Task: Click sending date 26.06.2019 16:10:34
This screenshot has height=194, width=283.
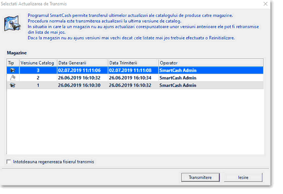Action: [x=130, y=78]
